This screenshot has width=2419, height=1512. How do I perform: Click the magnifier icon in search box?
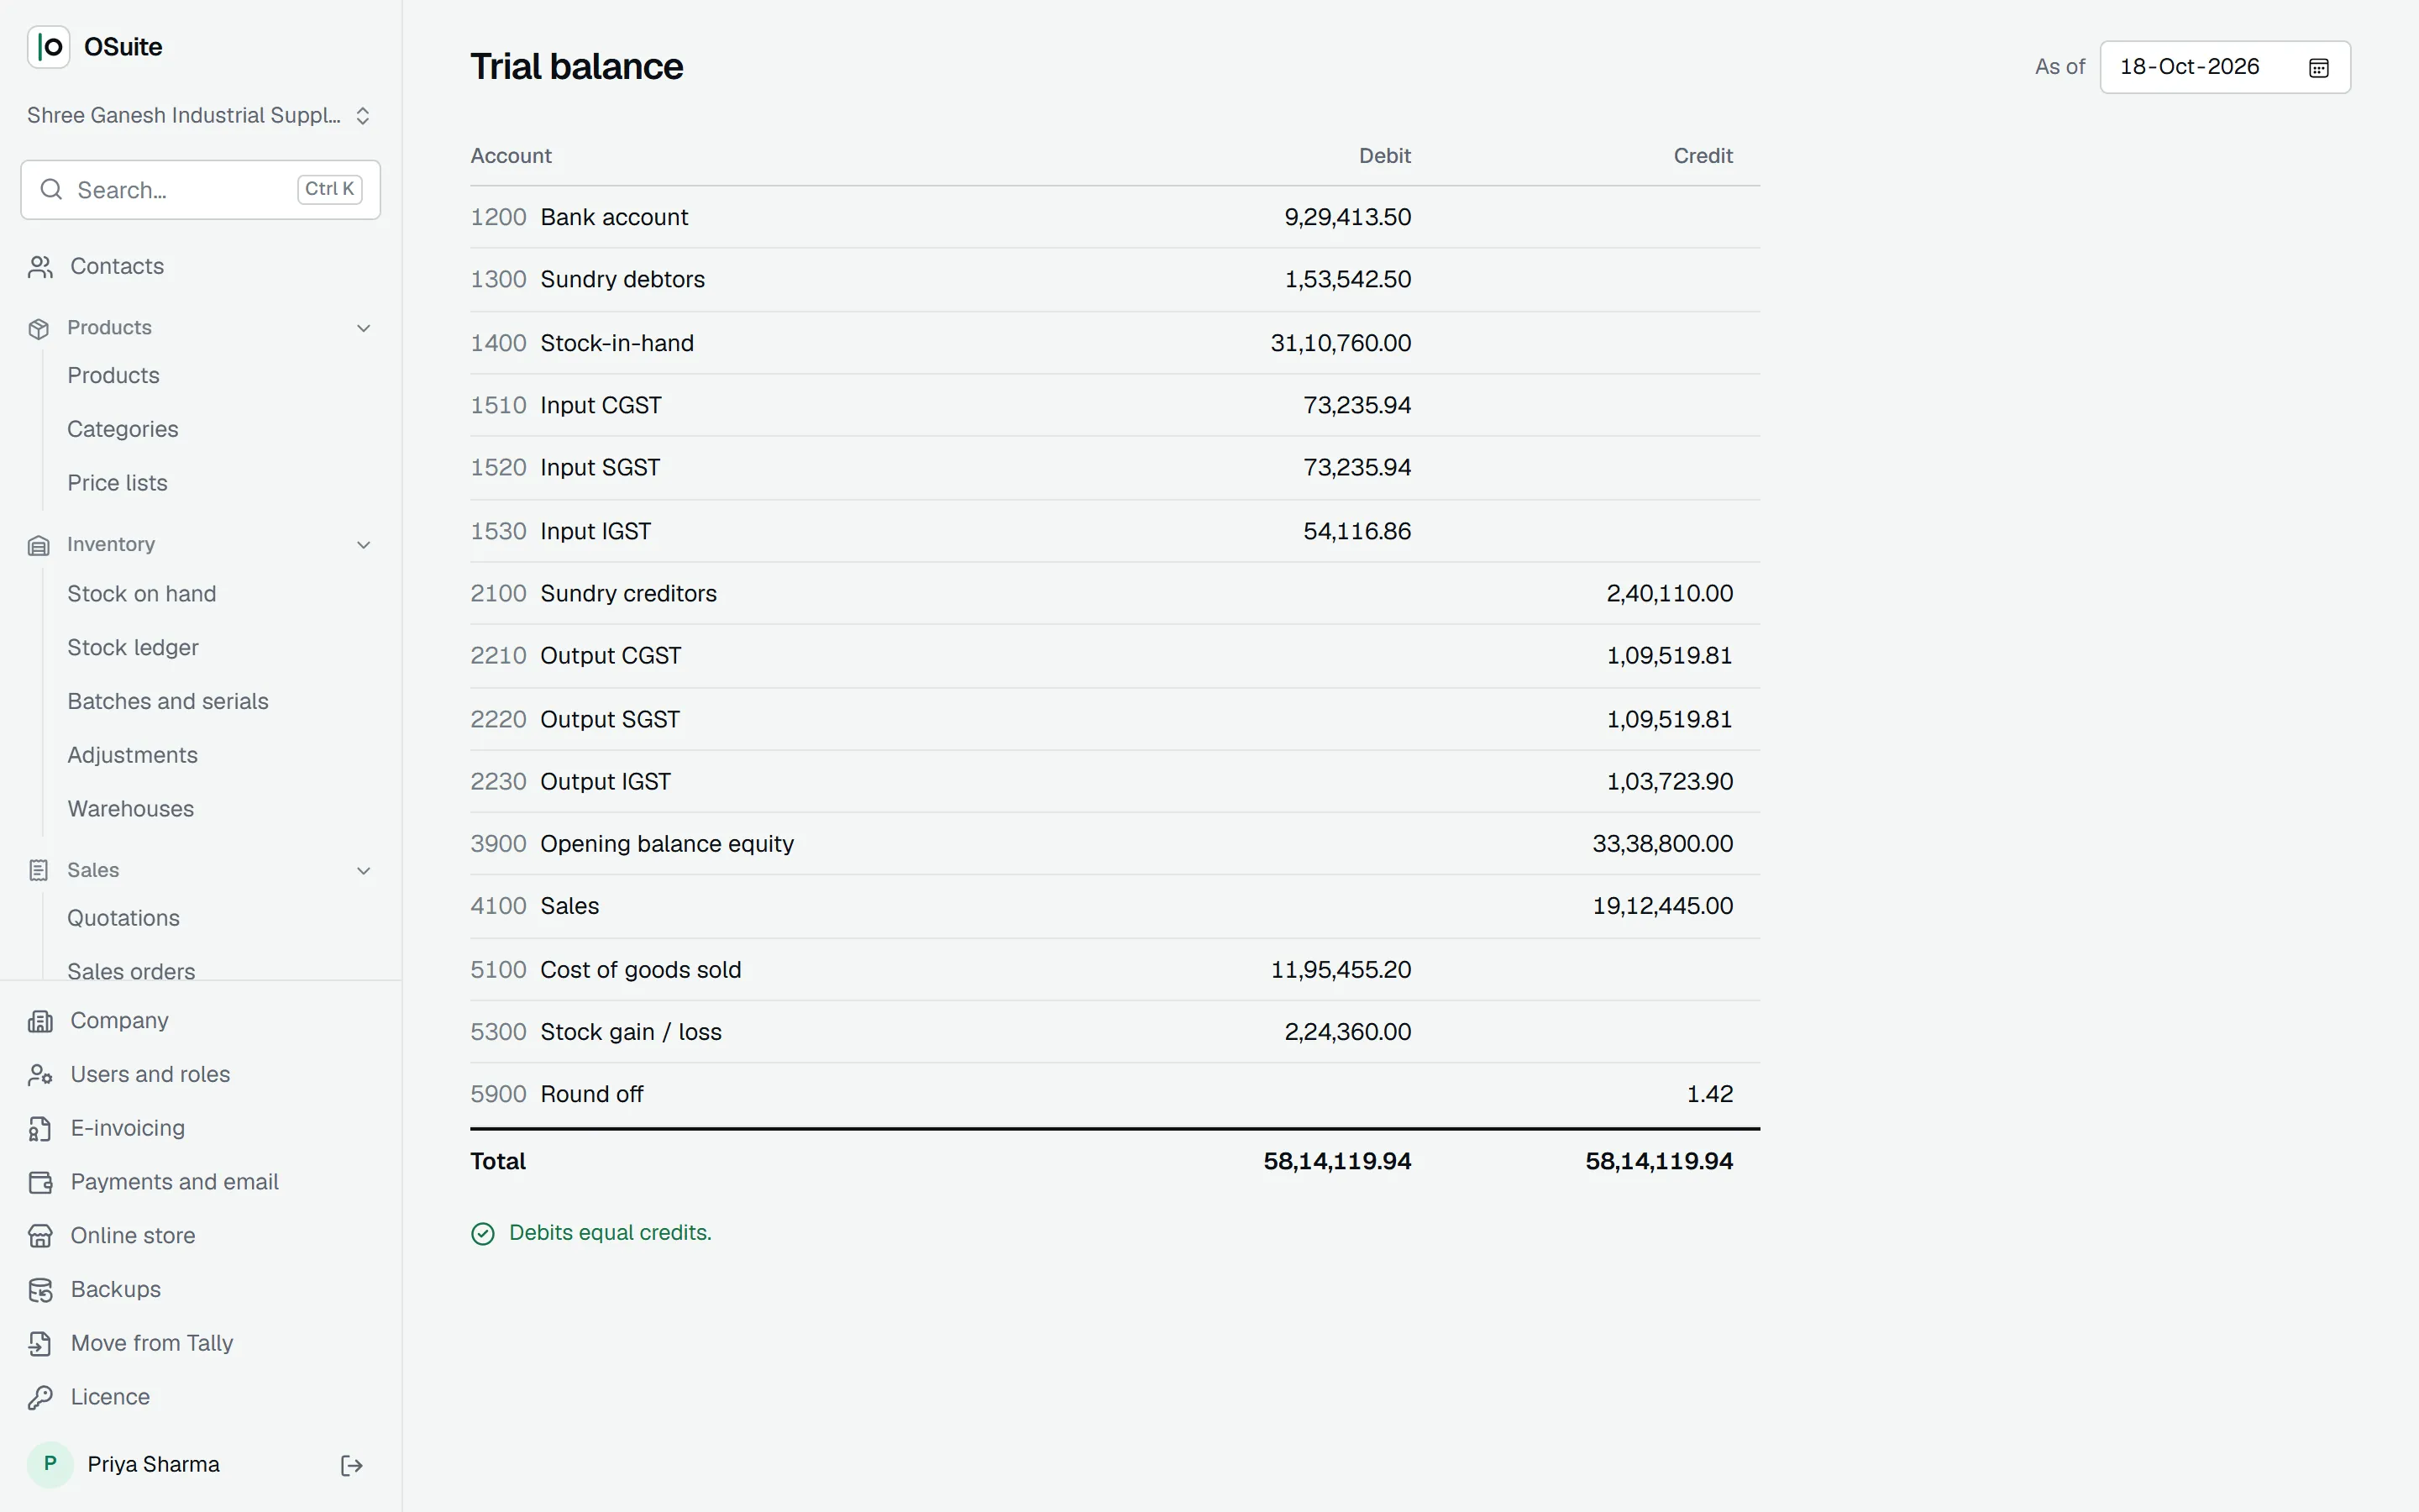[51, 190]
